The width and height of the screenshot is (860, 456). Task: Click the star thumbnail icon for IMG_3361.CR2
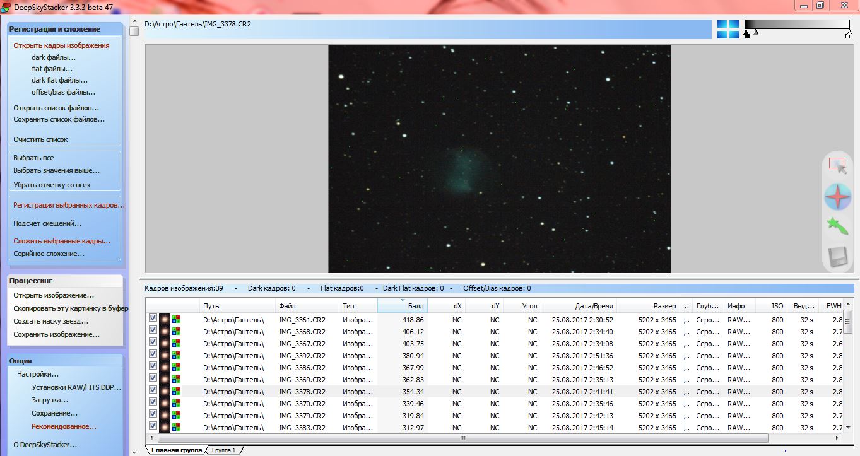click(x=165, y=320)
